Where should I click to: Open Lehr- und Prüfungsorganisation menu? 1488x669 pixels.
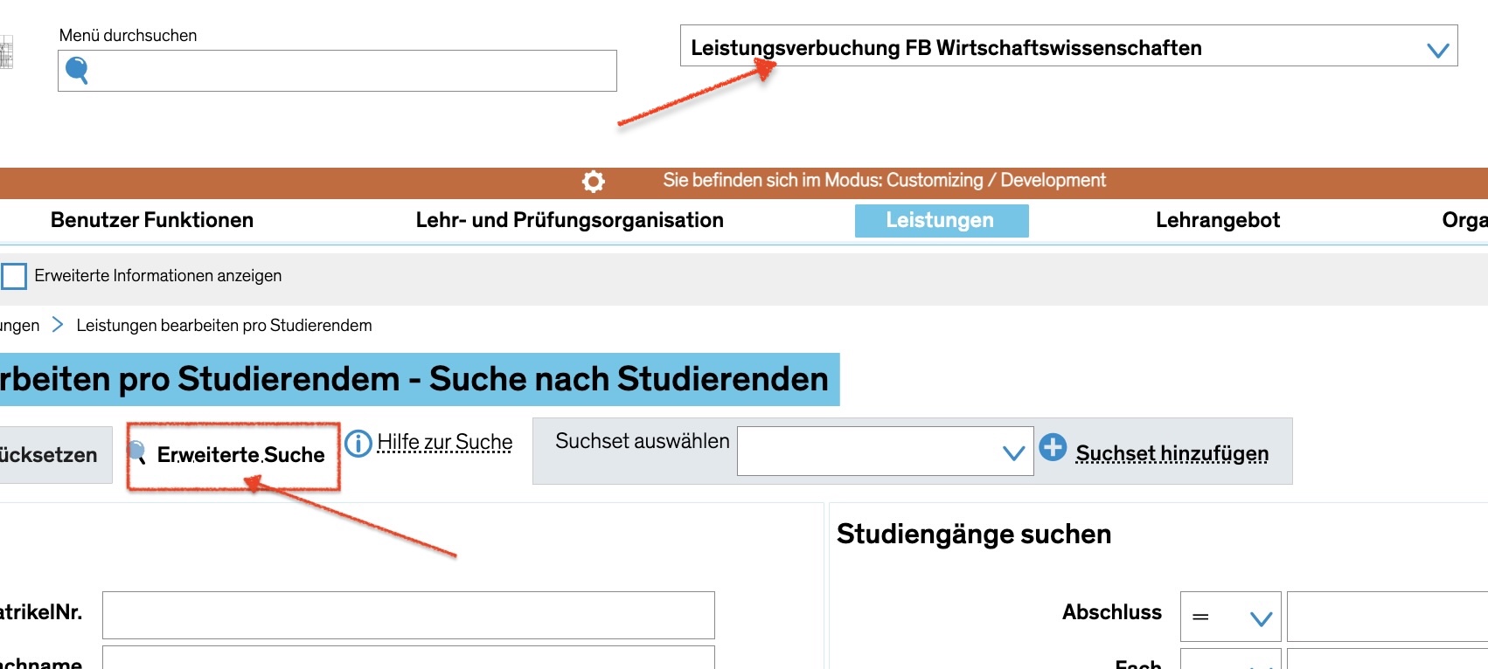pyautogui.click(x=569, y=220)
